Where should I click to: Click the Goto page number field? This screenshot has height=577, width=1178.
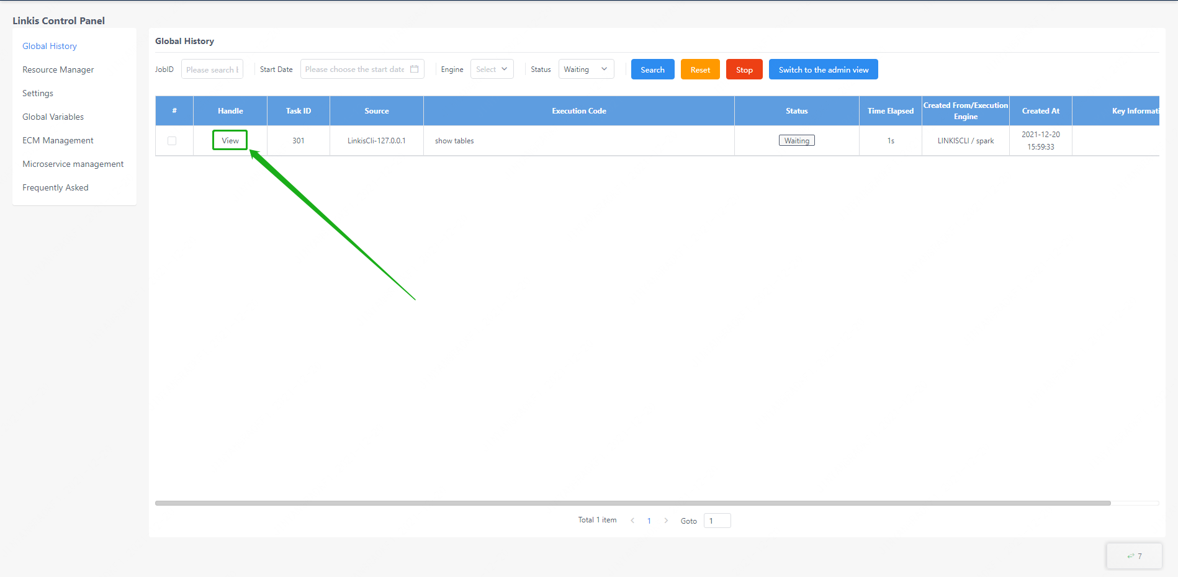pos(717,521)
